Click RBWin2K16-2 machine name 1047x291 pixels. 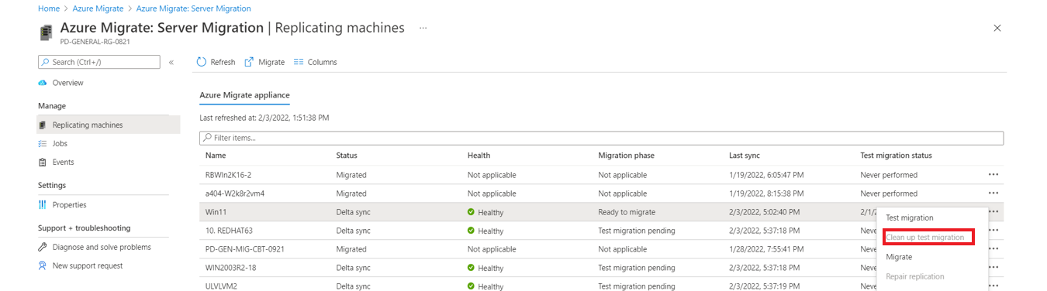point(228,175)
